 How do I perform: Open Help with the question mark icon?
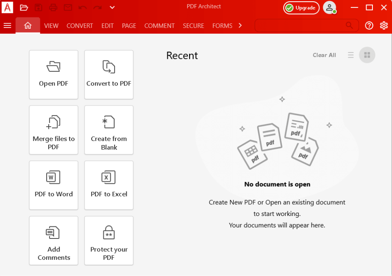click(x=369, y=25)
